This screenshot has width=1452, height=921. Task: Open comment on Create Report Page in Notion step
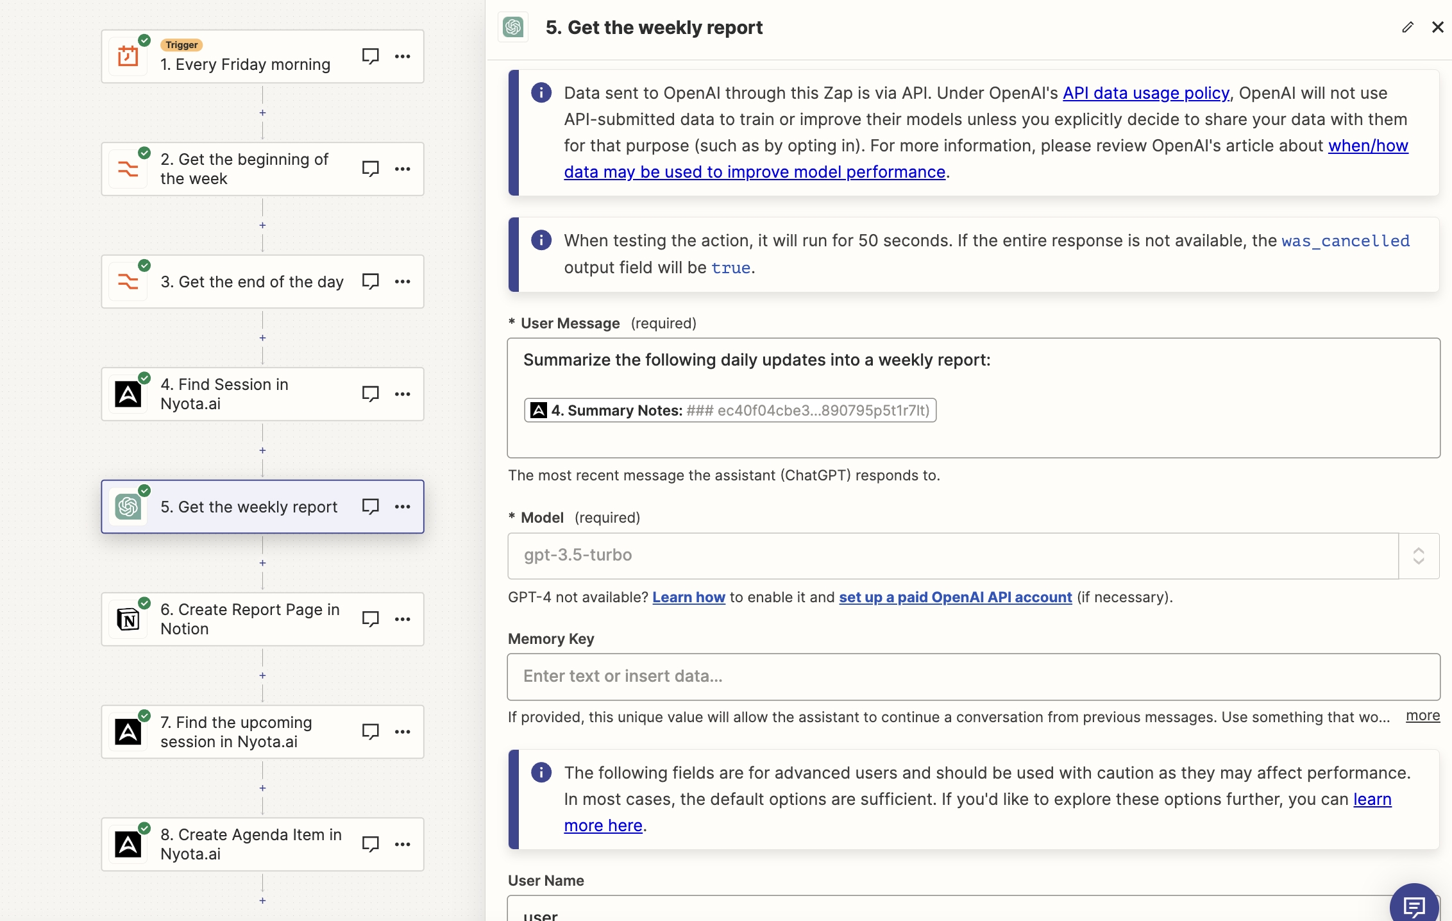tap(370, 619)
